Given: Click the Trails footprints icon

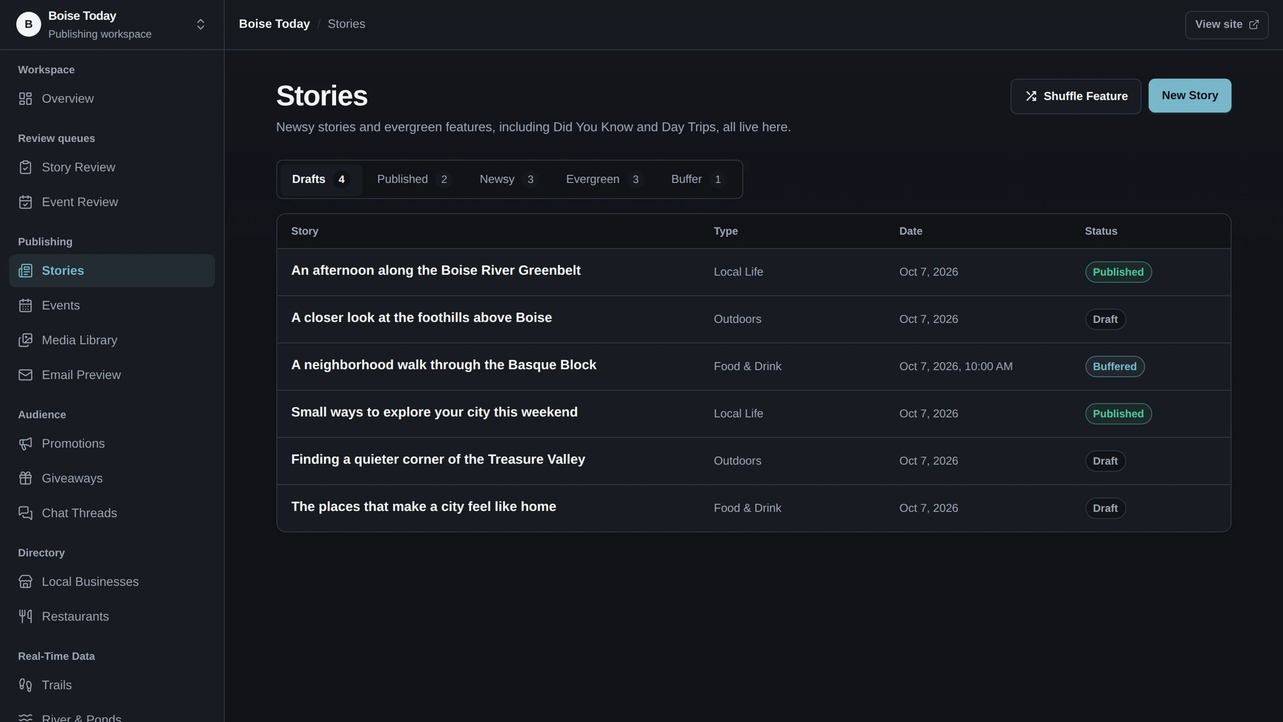Looking at the screenshot, I should coord(25,685).
